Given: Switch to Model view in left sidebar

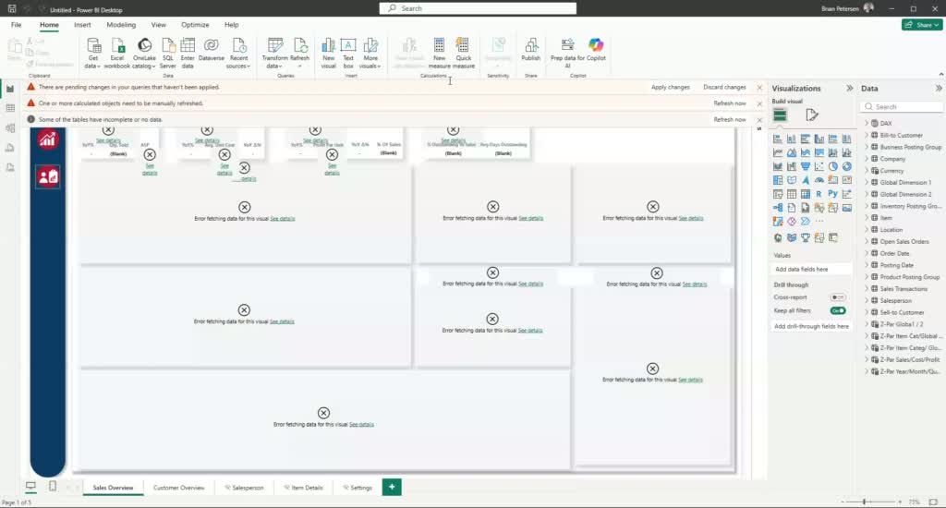Looking at the screenshot, I should pyautogui.click(x=10, y=127).
